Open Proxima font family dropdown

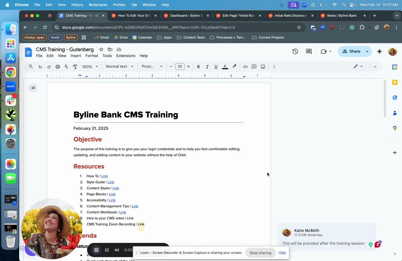[152, 67]
